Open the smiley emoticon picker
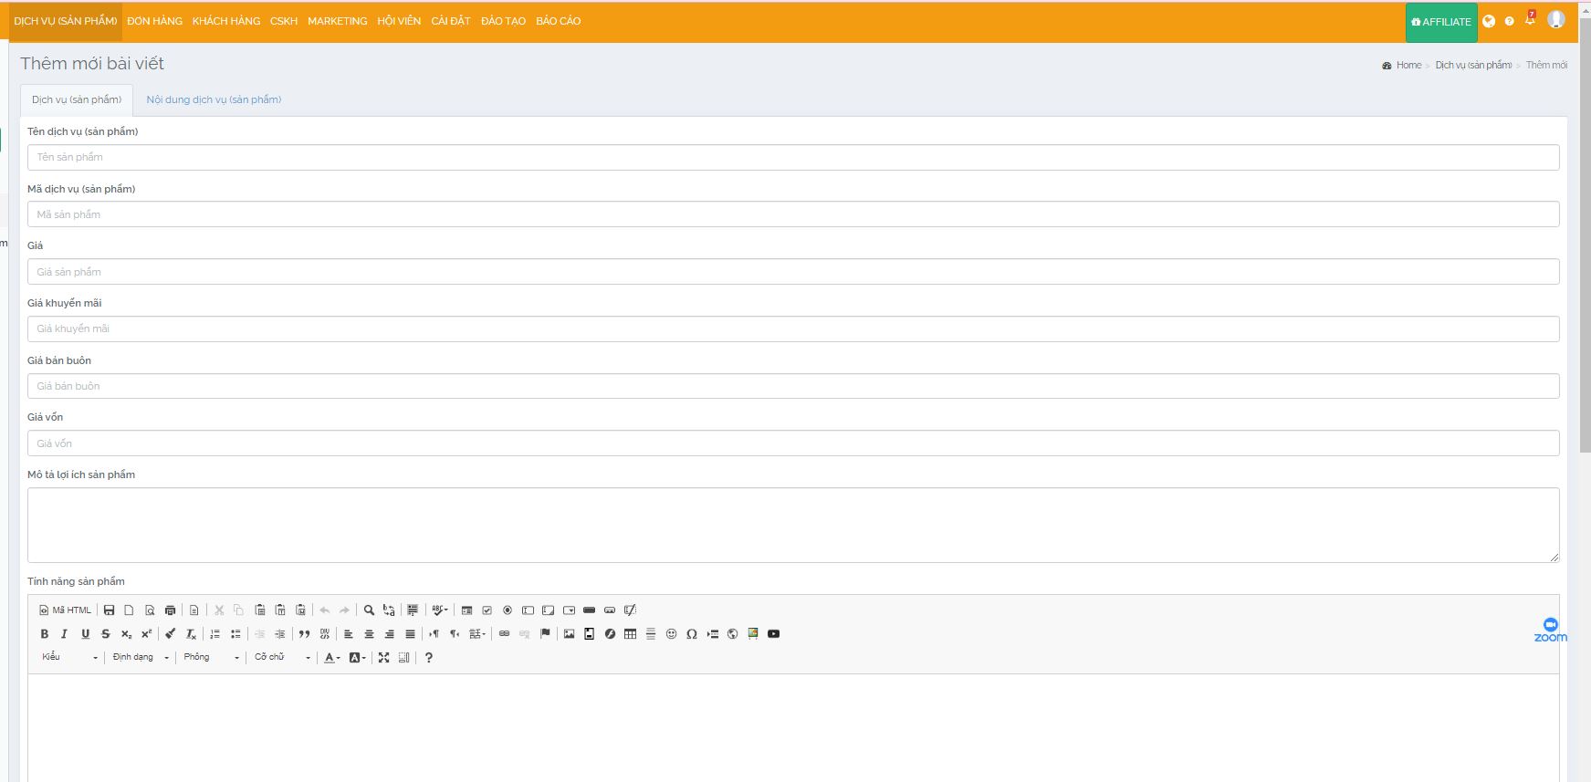 (671, 634)
